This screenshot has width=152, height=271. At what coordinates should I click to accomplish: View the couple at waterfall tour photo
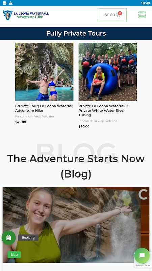pyautogui.click(x=44, y=72)
